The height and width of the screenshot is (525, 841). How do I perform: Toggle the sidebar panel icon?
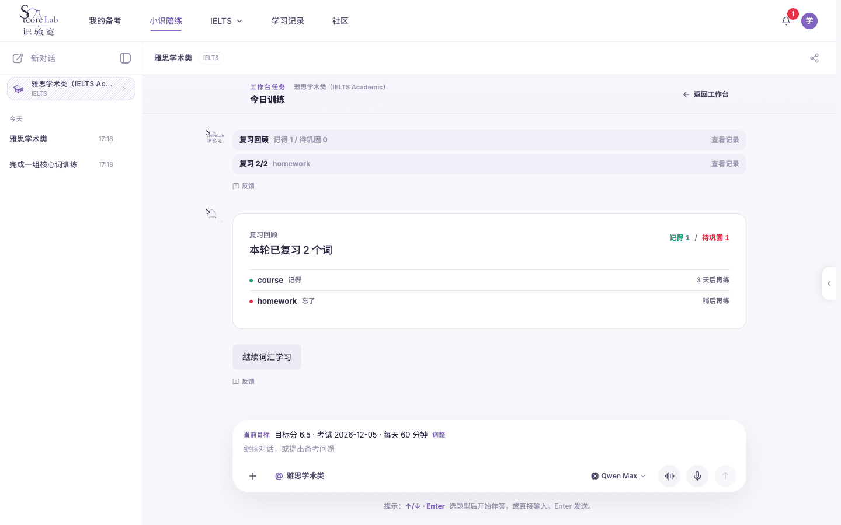coord(125,58)
